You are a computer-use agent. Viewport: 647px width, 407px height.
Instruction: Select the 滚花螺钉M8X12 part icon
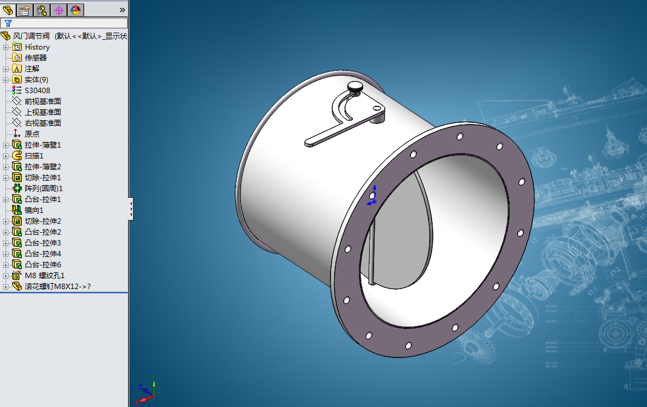(17, 286)
